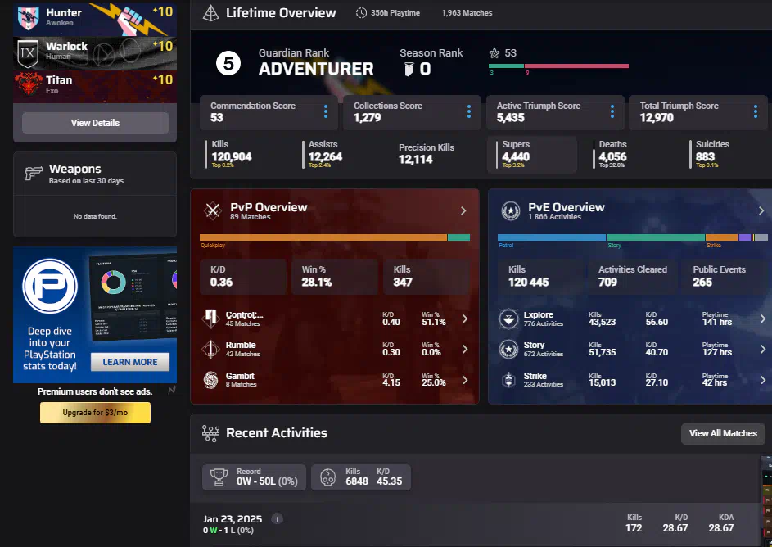Click the Titan class emblem icon
Image resolution: width=772 pixels, height=547 pixels.
(28, 84)
